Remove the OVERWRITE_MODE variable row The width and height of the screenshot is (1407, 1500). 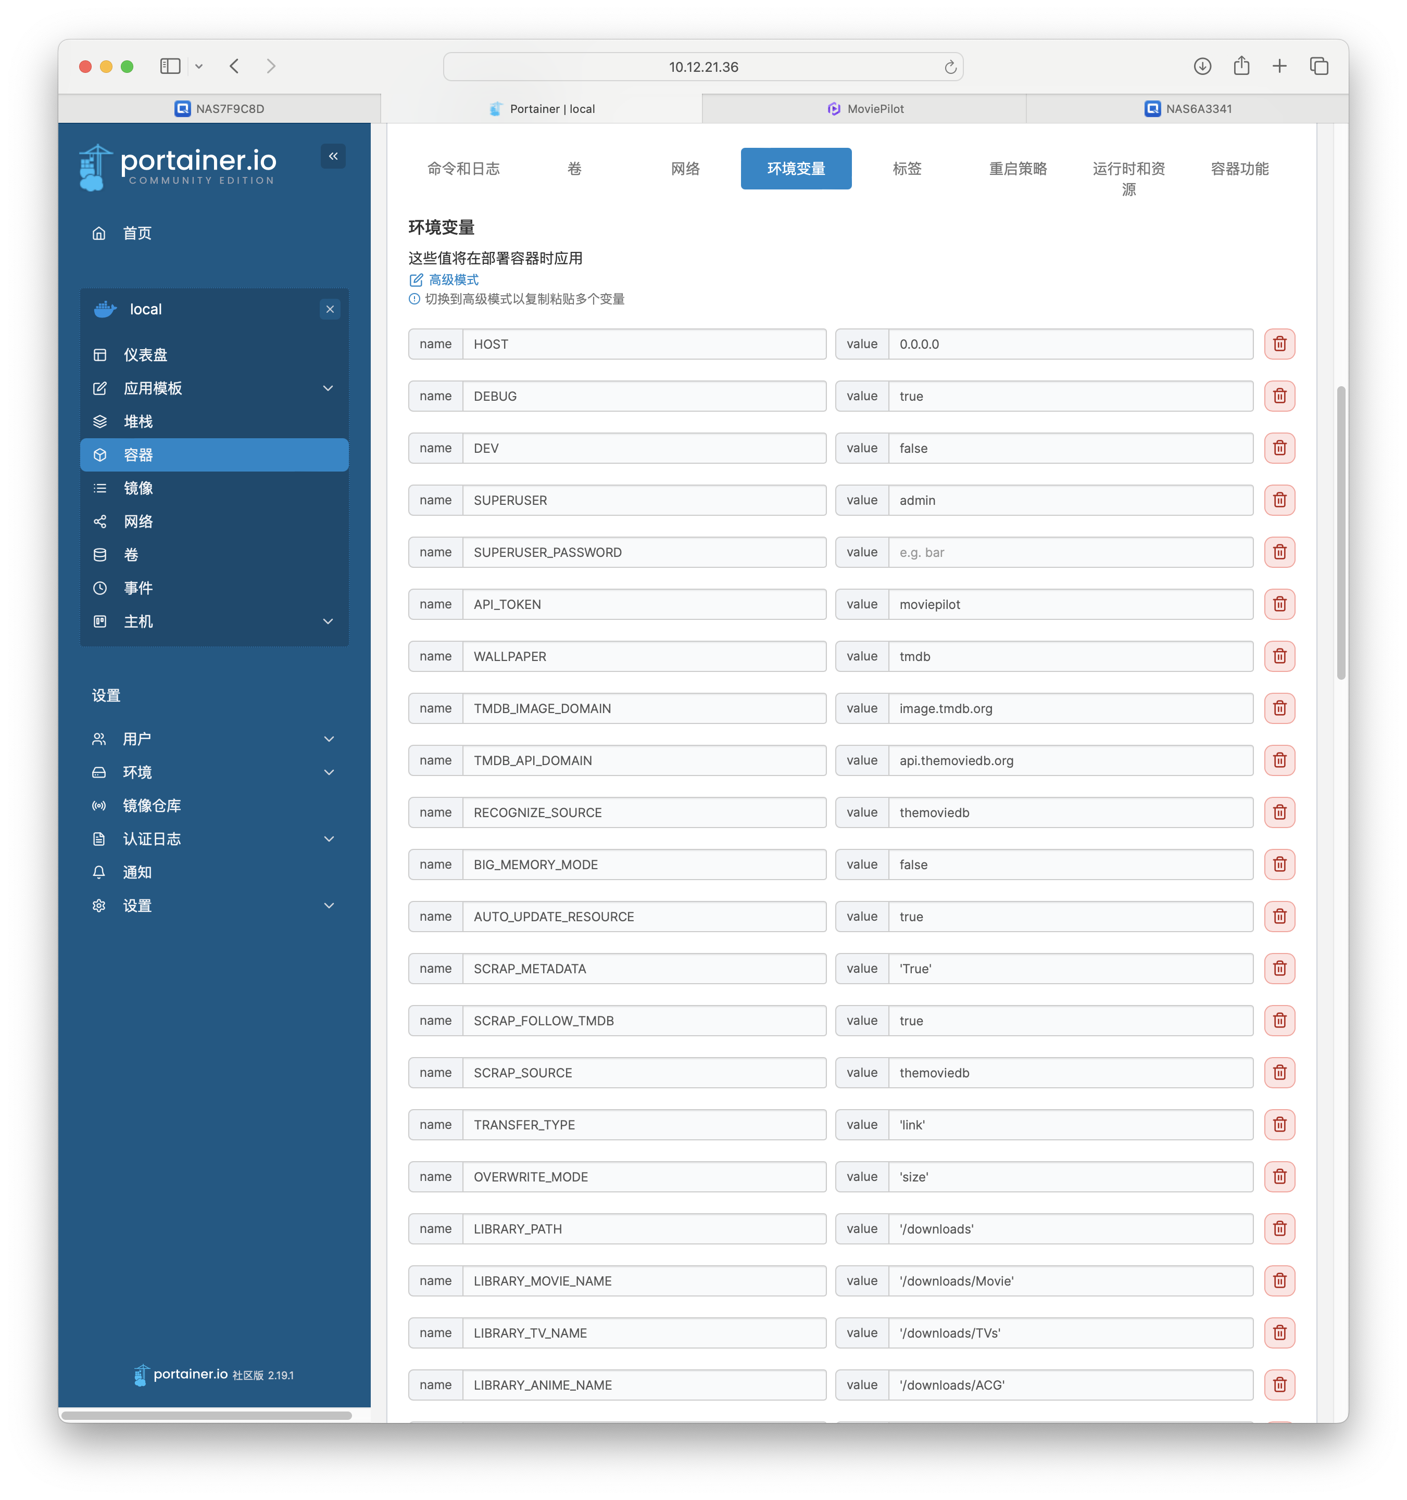click(1279, 1177)
